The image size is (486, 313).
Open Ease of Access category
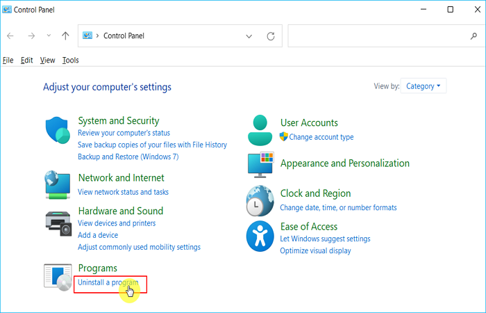[x=309, y=226]
